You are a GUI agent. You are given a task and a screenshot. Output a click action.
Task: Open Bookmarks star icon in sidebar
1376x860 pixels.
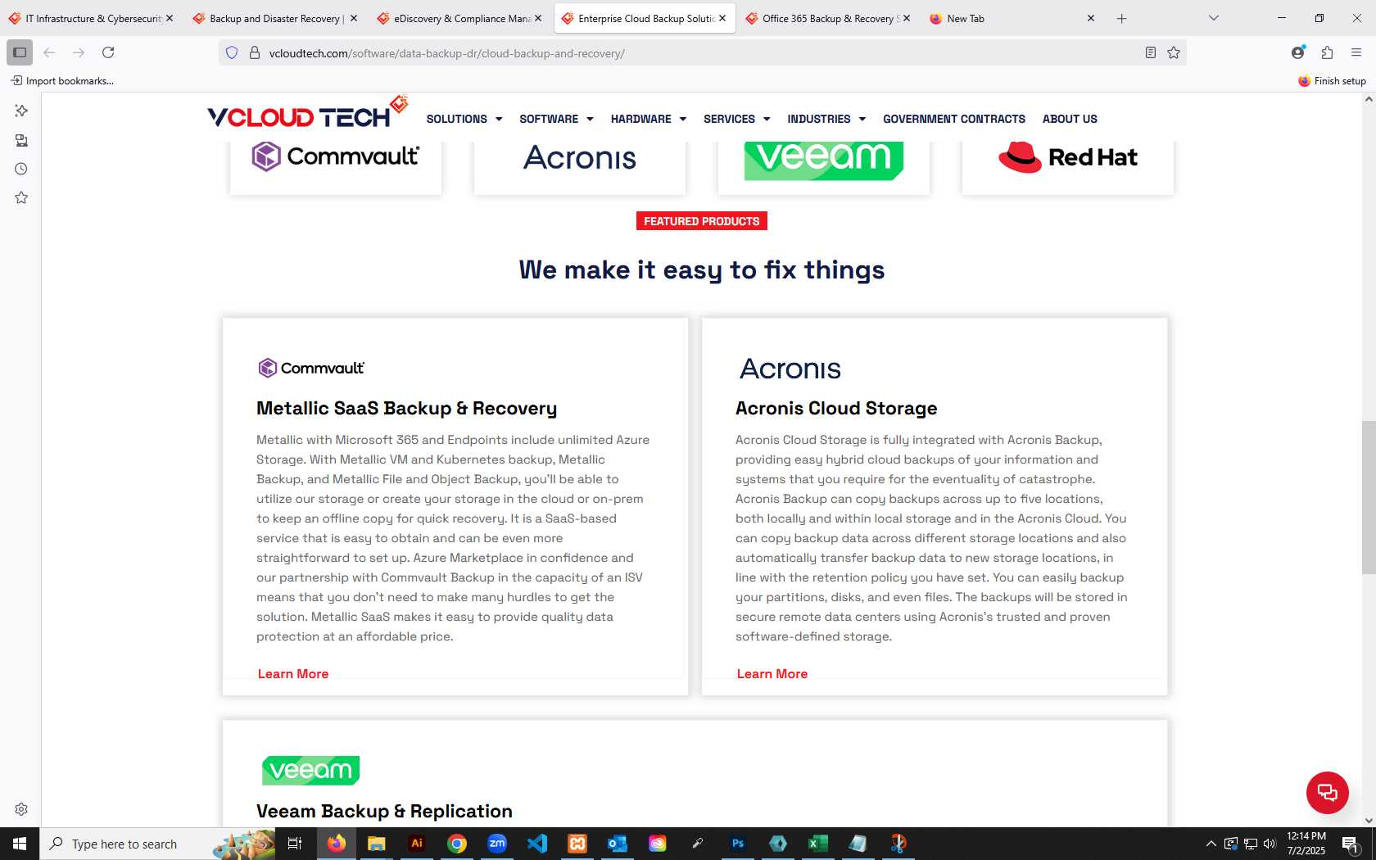tap(21, 197)
